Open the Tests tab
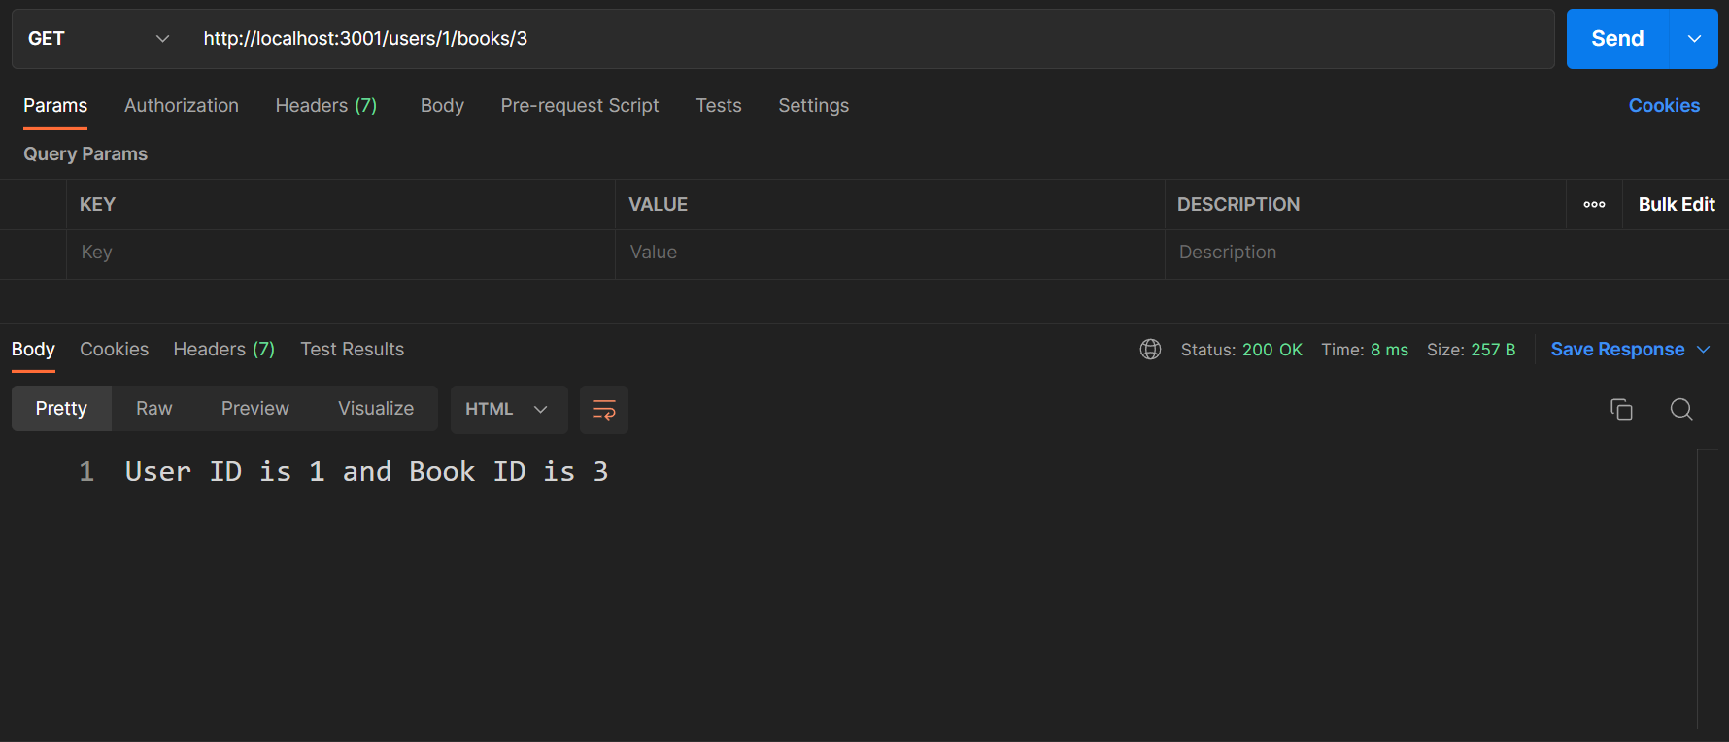The width and height of the screenshot is (1729, 742). click(719, 105)
